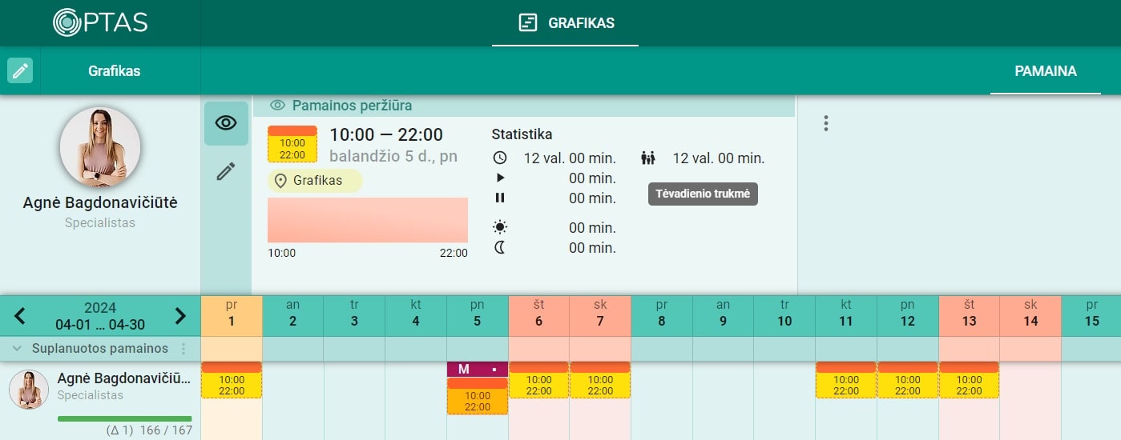
Task: Select day column header št 6
Action: pyautogui.click(x=539, y=315)
